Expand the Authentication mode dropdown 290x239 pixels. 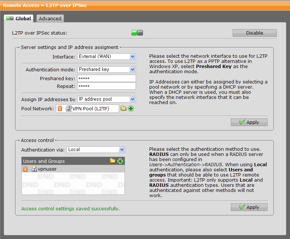(x=107, y=69)
